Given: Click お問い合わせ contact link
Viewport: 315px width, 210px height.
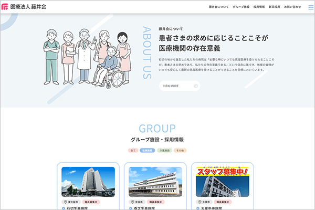Looking at the screenshot, I should pyautogui.click(x=292, y=7).
